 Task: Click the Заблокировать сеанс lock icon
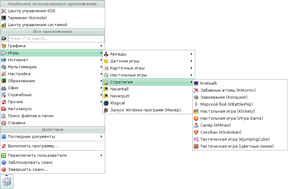[x=4, y=163]
